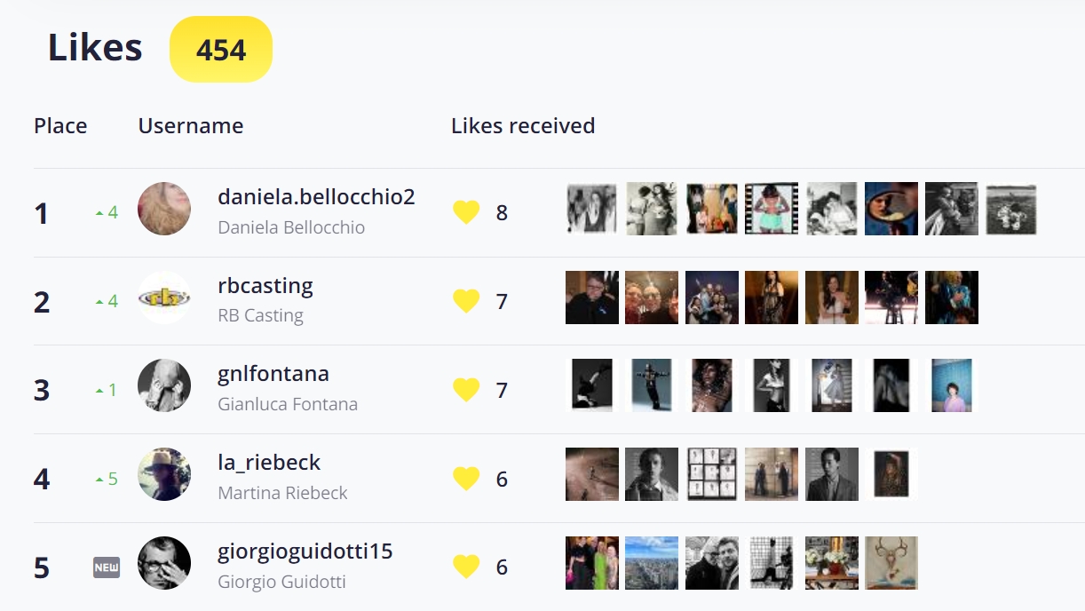Screen dimensions: 1085x611
Task: Open the gnlfontana username link
Action: point(273,374)
